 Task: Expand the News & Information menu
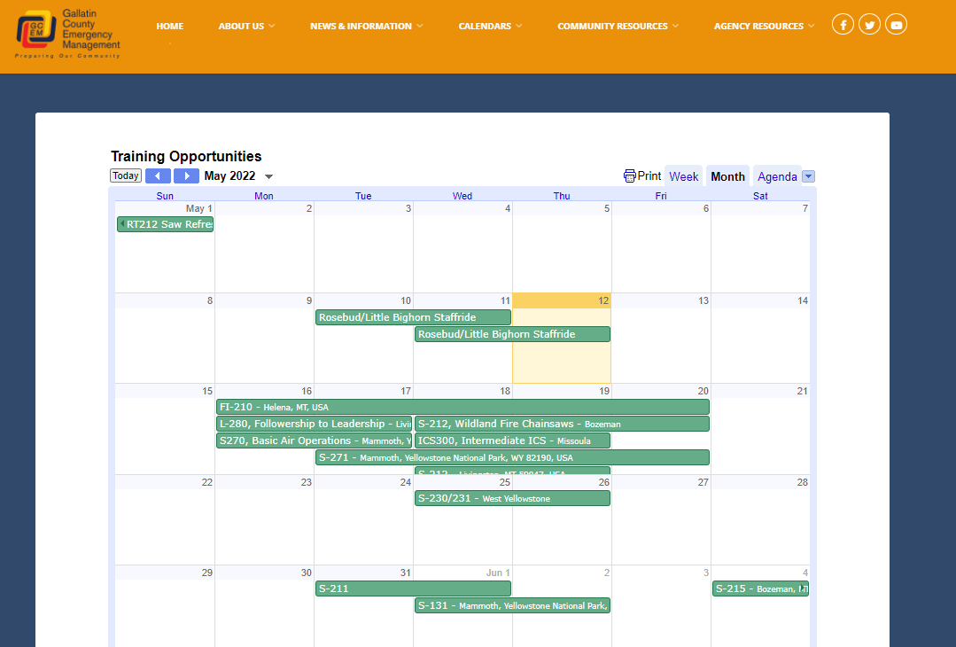coord(366,26)
